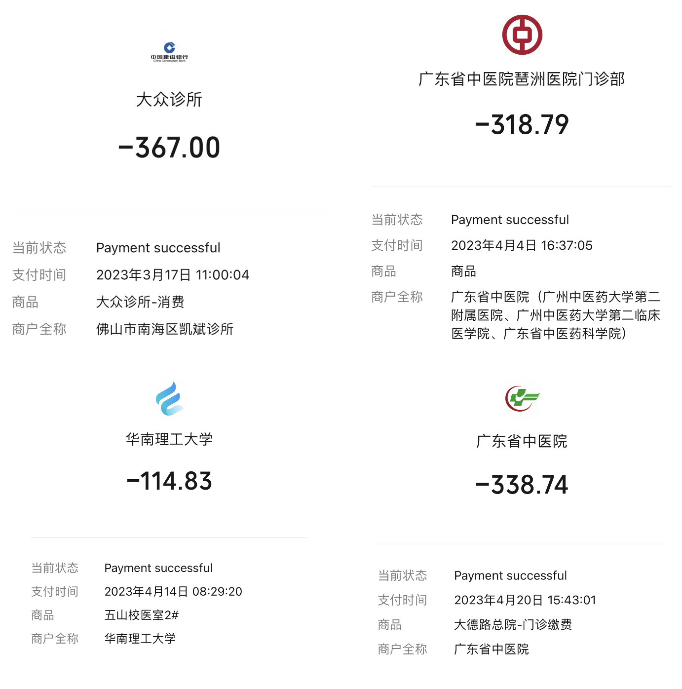Open the 大众诊所 merchant title
Screen dimensions: 682x689
click(x=169, y=99)
